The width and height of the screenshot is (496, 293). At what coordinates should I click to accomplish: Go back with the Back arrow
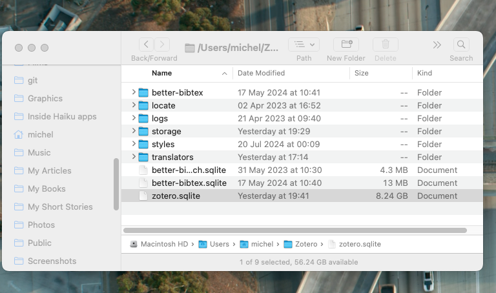click(x=146, y=45)
